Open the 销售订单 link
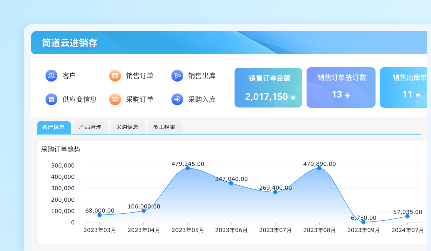 tap(140, 75)
